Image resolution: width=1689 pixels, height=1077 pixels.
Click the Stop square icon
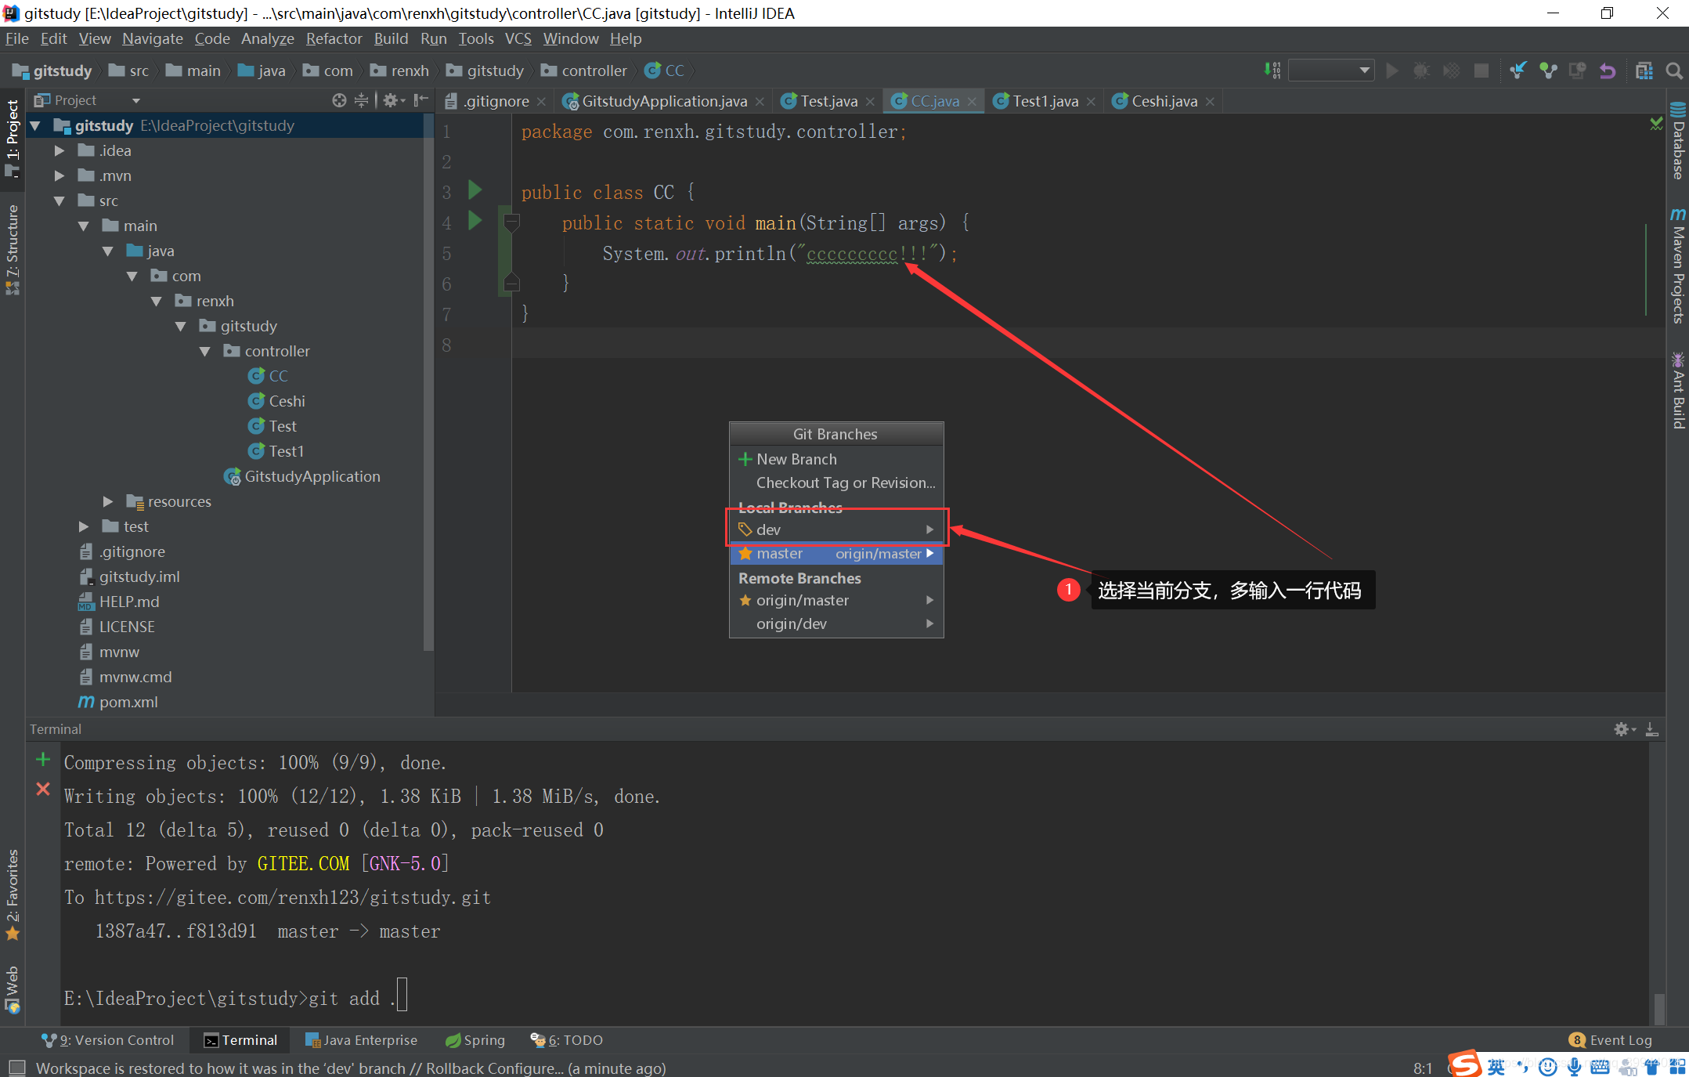[x=1481, y=70]
